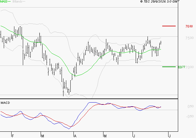
Task: Click the 7500 price axis label
Action: click(x=189, y=38)
